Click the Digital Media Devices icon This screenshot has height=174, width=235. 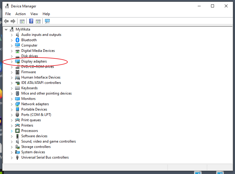17,51
